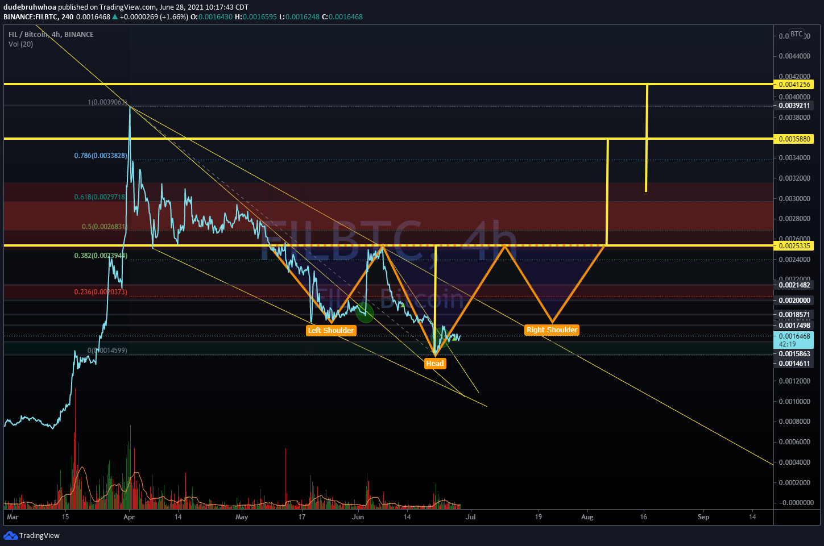Viewport: 824px width, 546px height.
Task: Click the 0.0041256 price label
Action: click(794, 84)
